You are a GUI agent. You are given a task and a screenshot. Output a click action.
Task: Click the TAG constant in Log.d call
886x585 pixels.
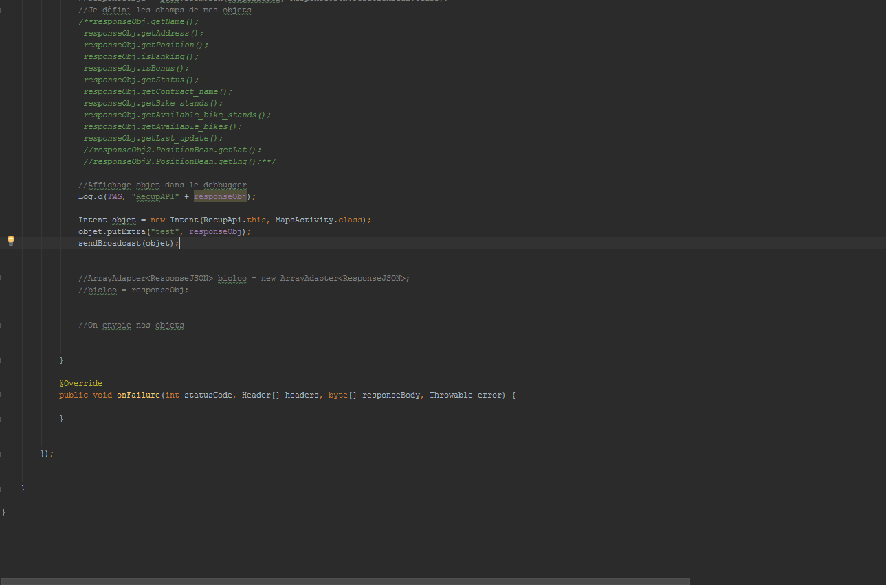click(x=115, y=197)
